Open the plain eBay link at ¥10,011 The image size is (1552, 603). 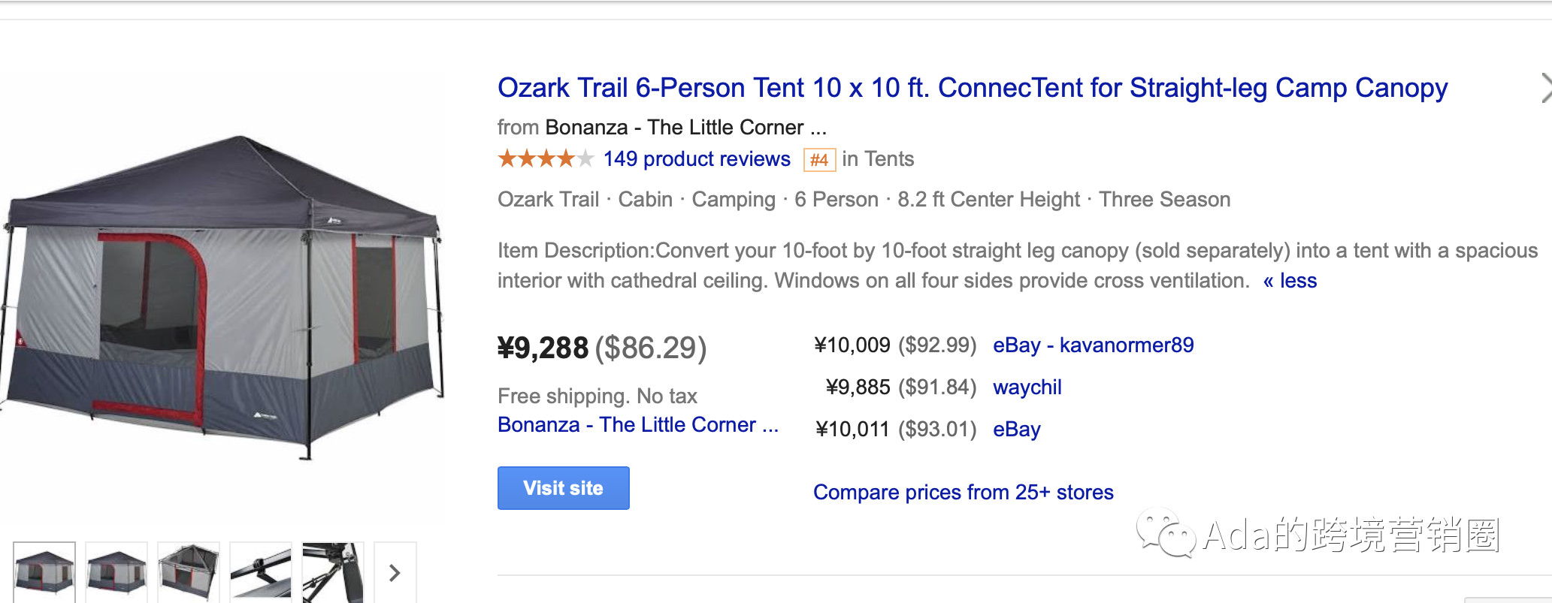coord(1016,430)
